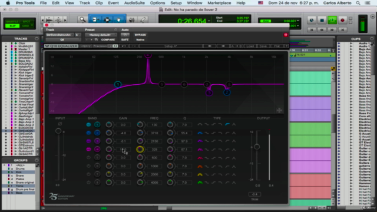The image size is (377, 212).
Task: Select the Grabber hand tool
Action: [x=119, y=19]
